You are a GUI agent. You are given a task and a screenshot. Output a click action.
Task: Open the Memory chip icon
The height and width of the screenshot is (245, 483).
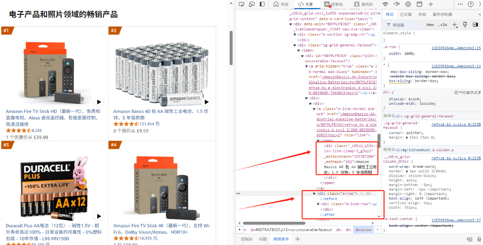tap(408, 4)
